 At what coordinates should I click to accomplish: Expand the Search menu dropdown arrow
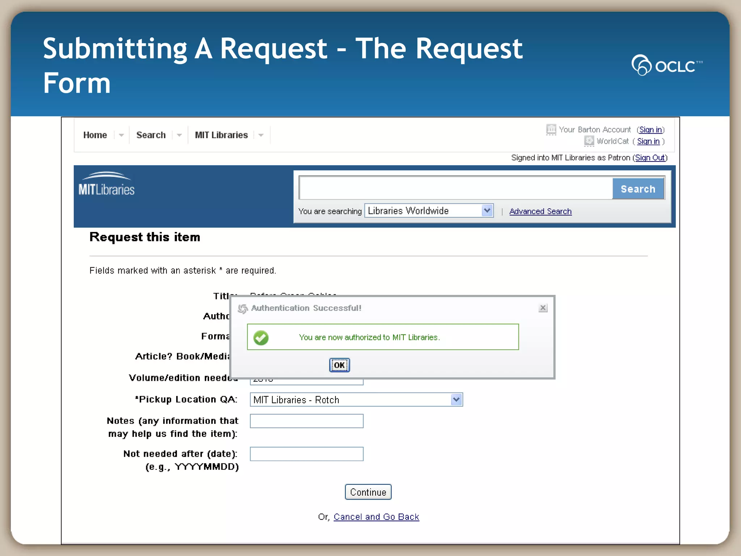pyautogui.click(x=179, y=135)
